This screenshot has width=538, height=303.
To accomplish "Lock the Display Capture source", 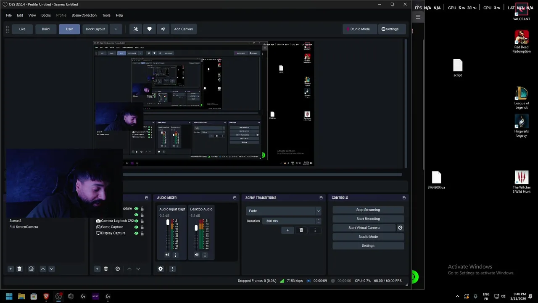I will [x=142, y=233].
